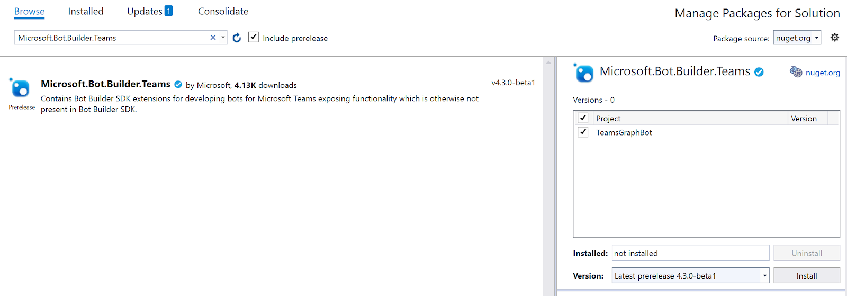Click the globe icon beside nuget.org
847x296 pixels.
click(x=796, y=72)
